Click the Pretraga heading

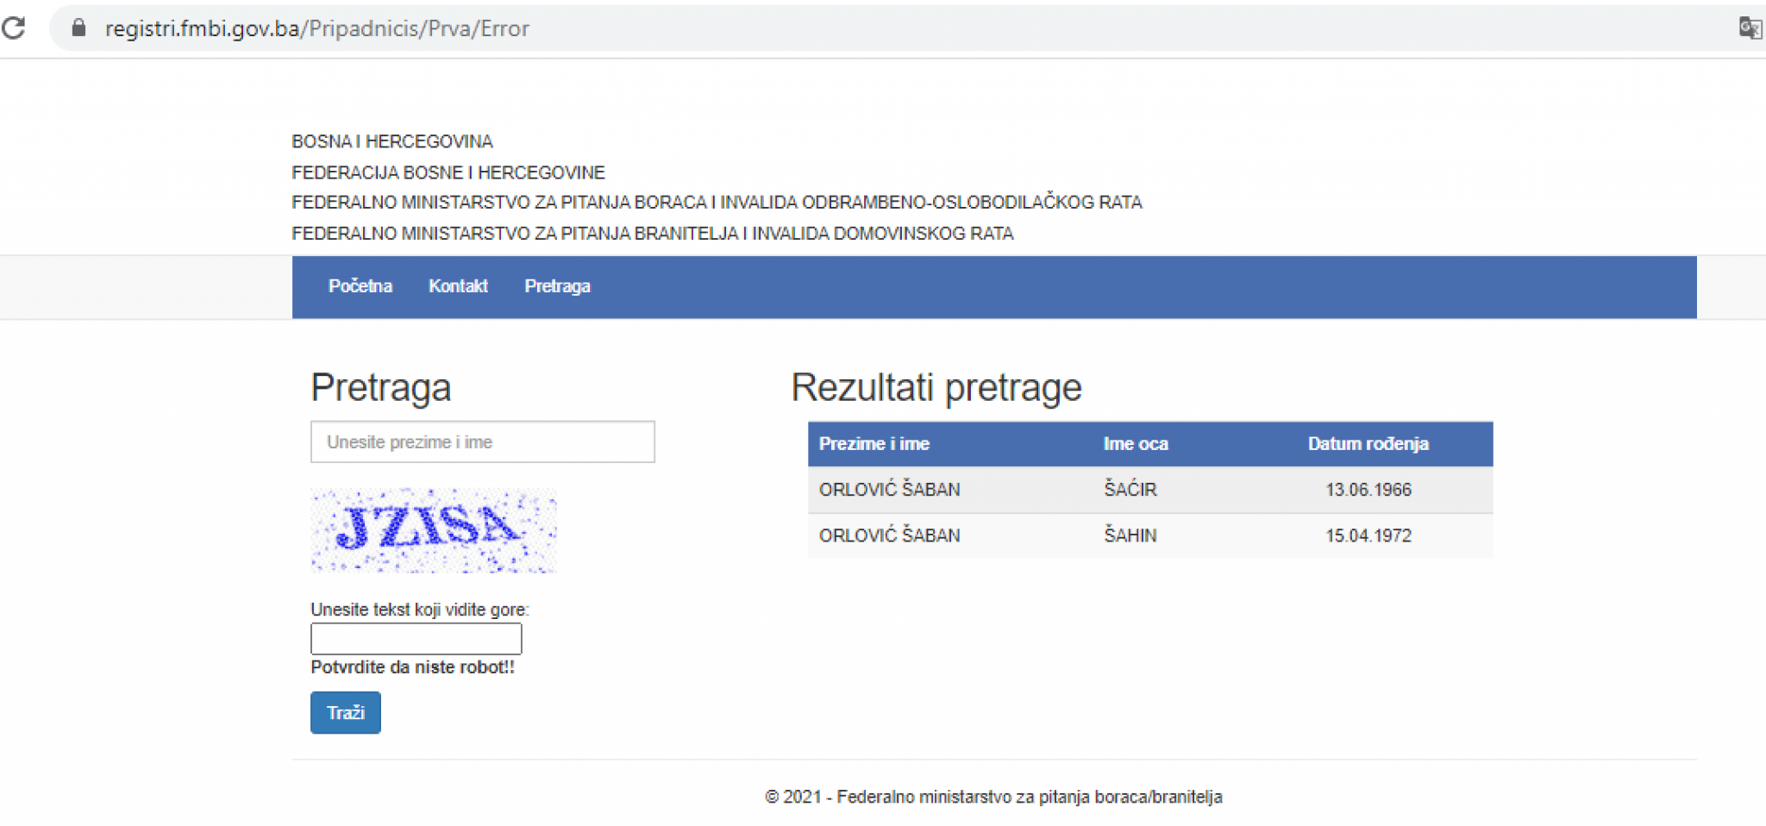point(381,387)
